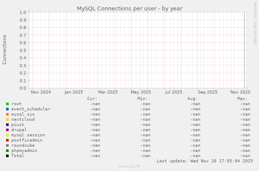Click the 'Nov 2024' x-axis label
259x171 pixels.
click(41, 92)
